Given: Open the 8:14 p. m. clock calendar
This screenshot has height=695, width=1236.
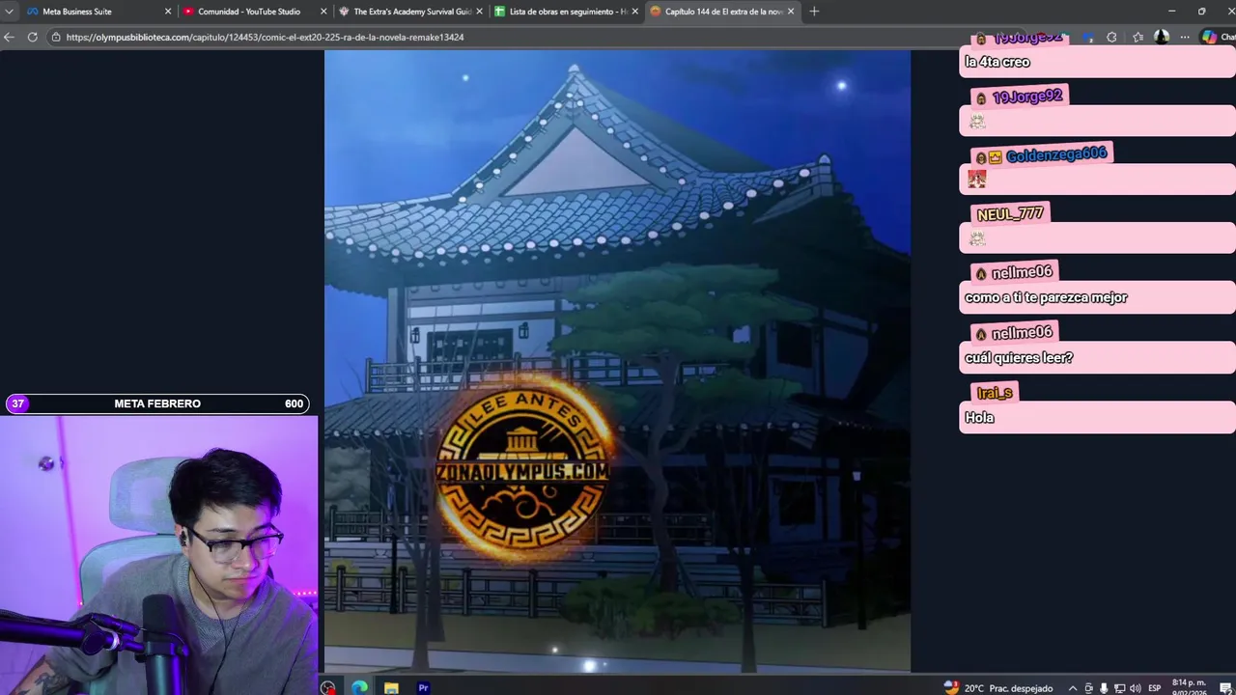Looking at the screenshot, I should [x=1189, y=687].
